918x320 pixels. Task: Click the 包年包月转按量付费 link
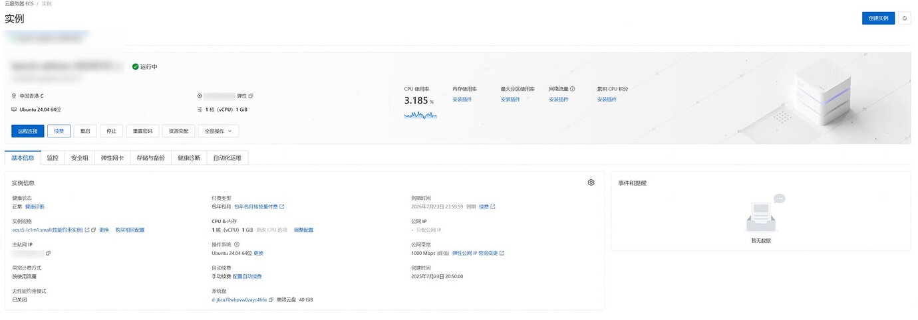pos(256,206)
